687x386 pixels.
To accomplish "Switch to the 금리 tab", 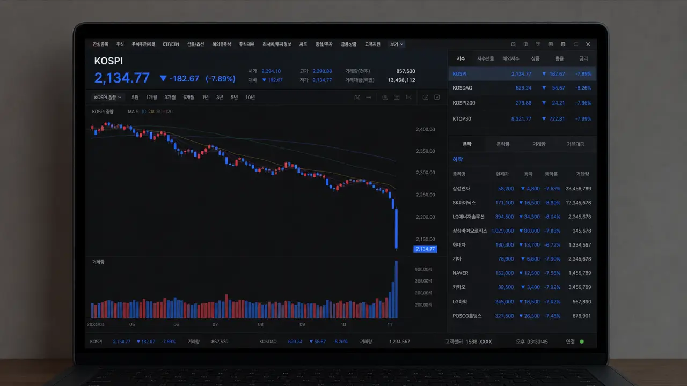I will 583,58.
